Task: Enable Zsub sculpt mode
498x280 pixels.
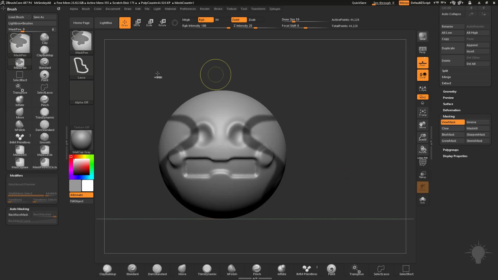Action: [254, 20]
